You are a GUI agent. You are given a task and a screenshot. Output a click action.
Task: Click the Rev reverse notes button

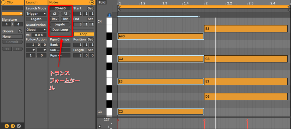(x=54, y=19)
